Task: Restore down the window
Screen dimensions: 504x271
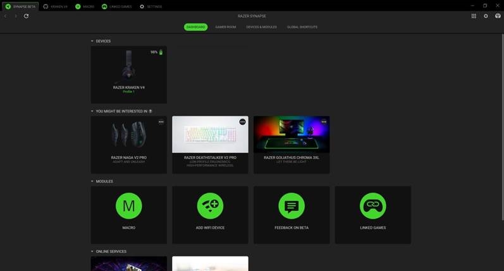Action: (x=485, y=6)
